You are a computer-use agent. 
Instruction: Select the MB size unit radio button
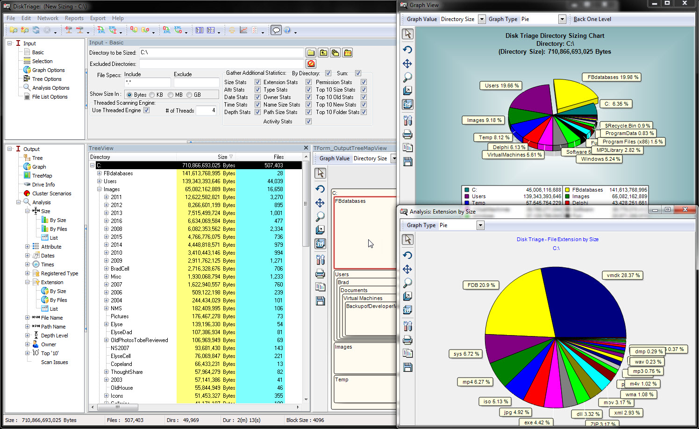coord(171,95)
